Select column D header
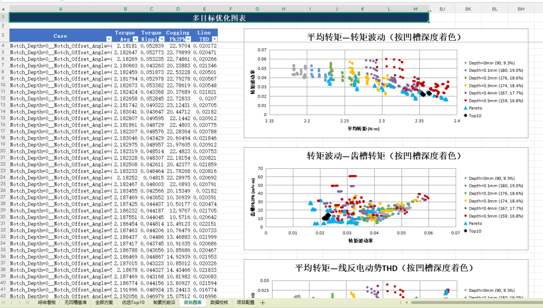This screenshot has width=543, height=308. point(178,9)
